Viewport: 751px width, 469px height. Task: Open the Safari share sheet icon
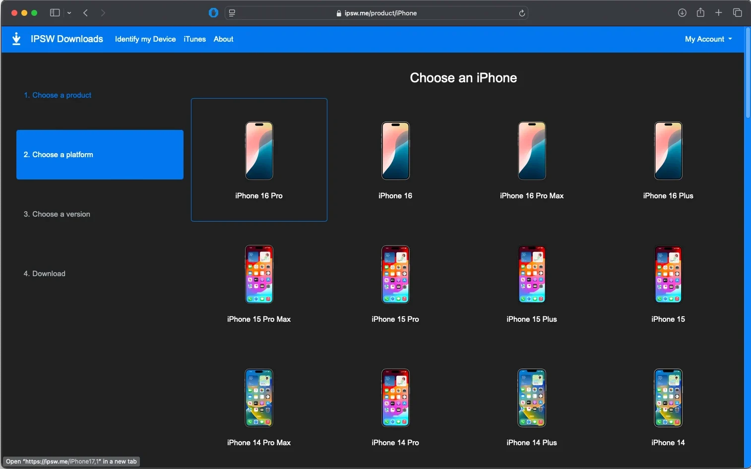tap(700, 13)
